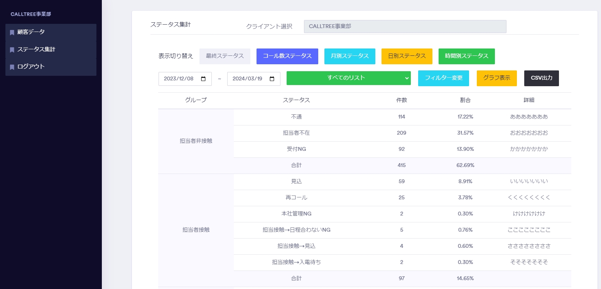Switch to 時間別ステータス view

tap(467, 56)
